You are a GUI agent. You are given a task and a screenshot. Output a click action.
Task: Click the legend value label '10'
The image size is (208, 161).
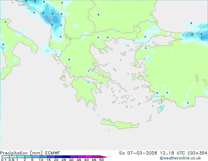(41, 160)
